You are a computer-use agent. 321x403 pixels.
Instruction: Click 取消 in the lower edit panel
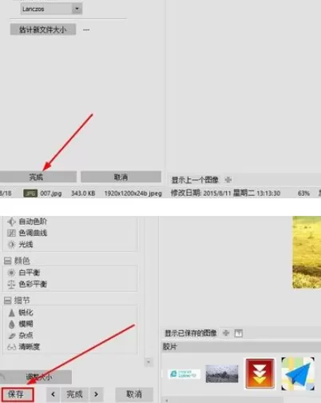(134, 394)
